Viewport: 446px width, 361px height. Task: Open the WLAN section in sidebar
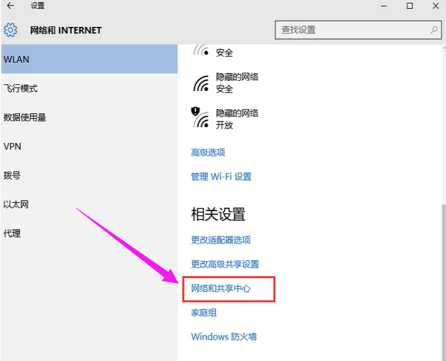[x=88, y=59]
